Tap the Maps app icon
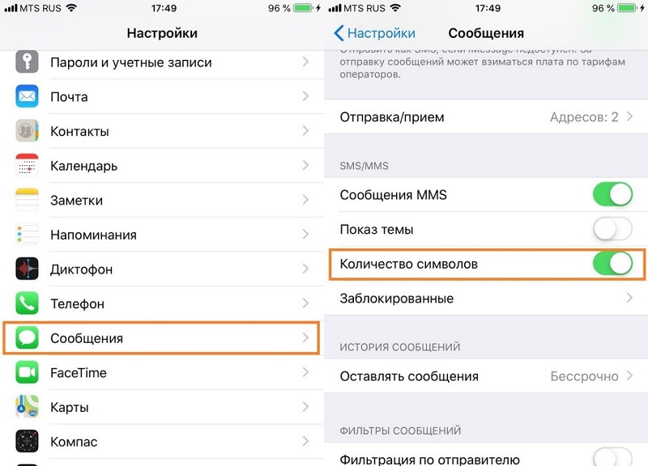Image resolution: width=648 pixels, height=466 pixels. 27,407
